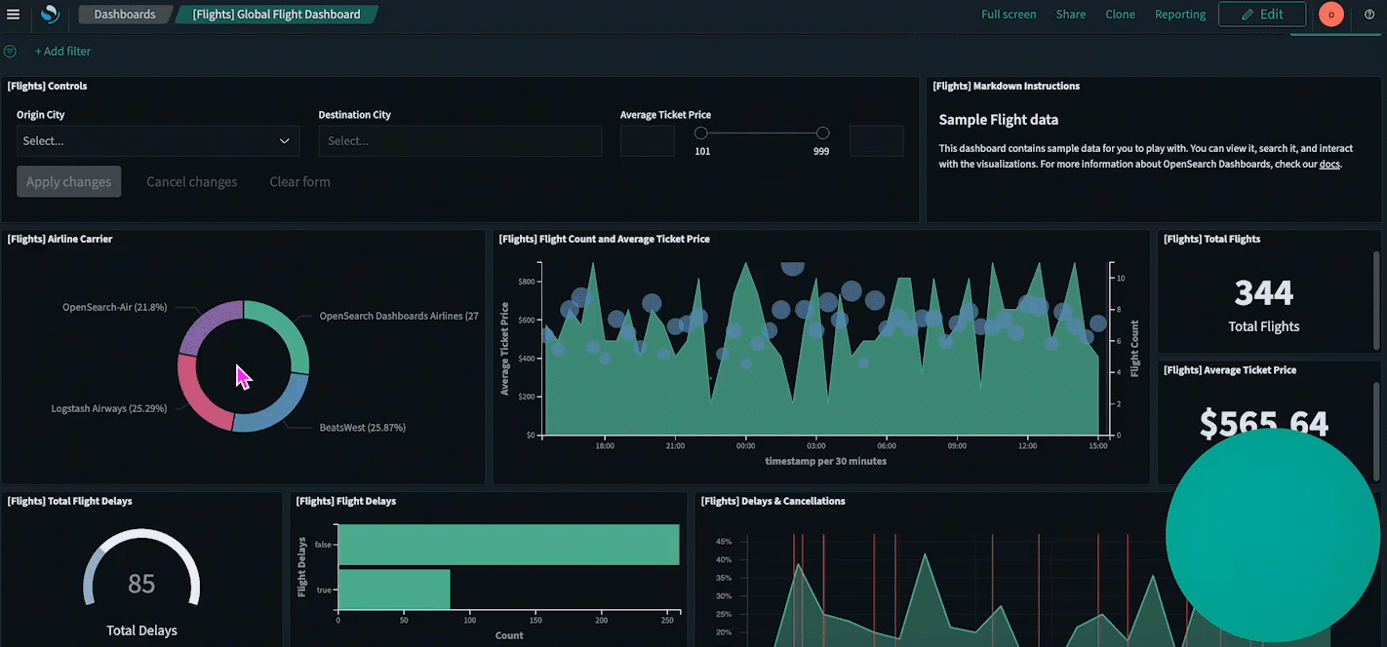Click the Clear form button

coord(299,182)
